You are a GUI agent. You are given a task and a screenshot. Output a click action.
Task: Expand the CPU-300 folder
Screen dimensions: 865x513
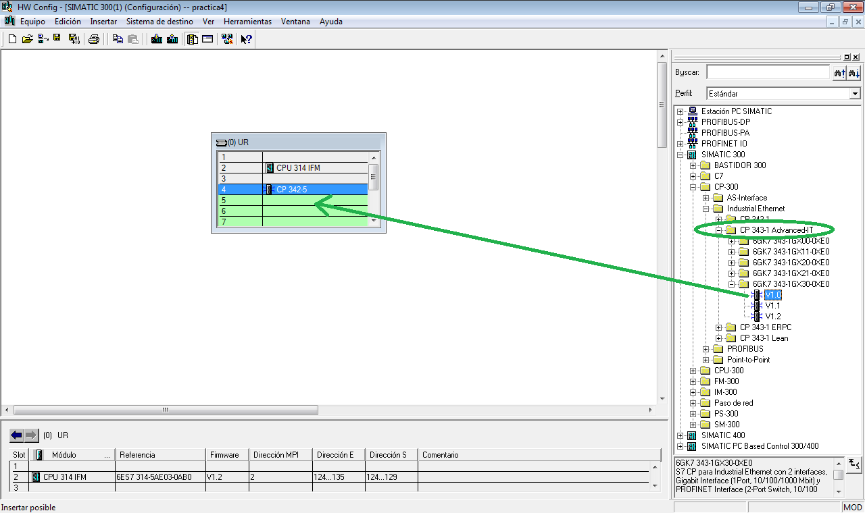693,371
